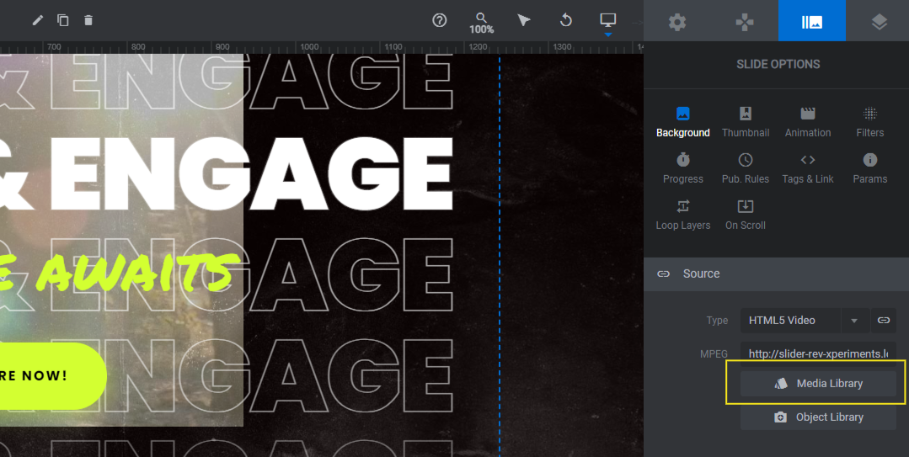Click the 1000 mark on the ruler
This screenshot has height=457, width=909.
309,47
